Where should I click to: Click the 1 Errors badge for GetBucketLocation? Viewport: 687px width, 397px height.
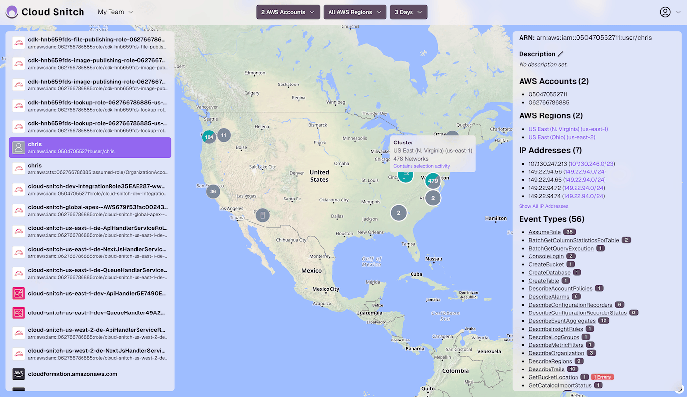[x=603, y=377]
